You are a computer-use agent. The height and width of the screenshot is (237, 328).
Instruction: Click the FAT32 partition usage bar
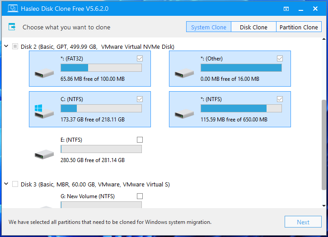coord(101,68)
